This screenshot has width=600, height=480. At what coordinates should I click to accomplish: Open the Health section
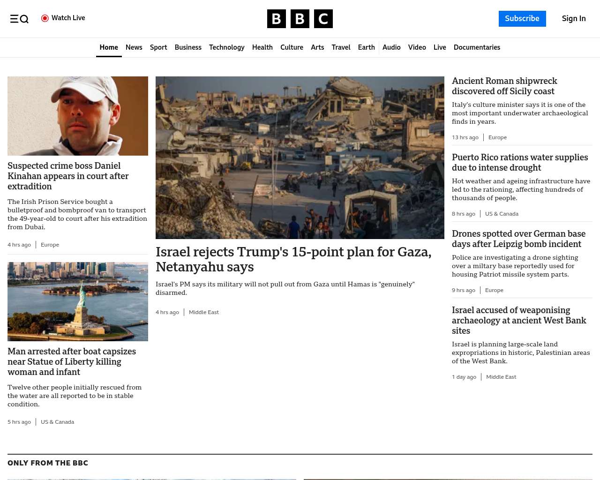(x=262, y=47)
